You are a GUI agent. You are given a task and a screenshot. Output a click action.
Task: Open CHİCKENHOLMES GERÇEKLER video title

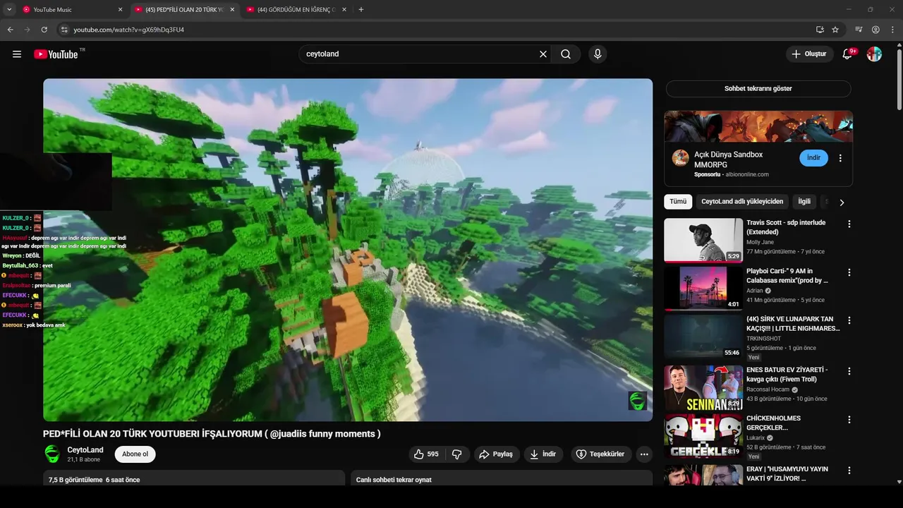[x=774, y=423]
